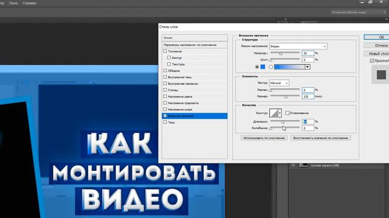Confirm the dialog with OK
This screenshot has height=218, width=389.
coord(376,37)
